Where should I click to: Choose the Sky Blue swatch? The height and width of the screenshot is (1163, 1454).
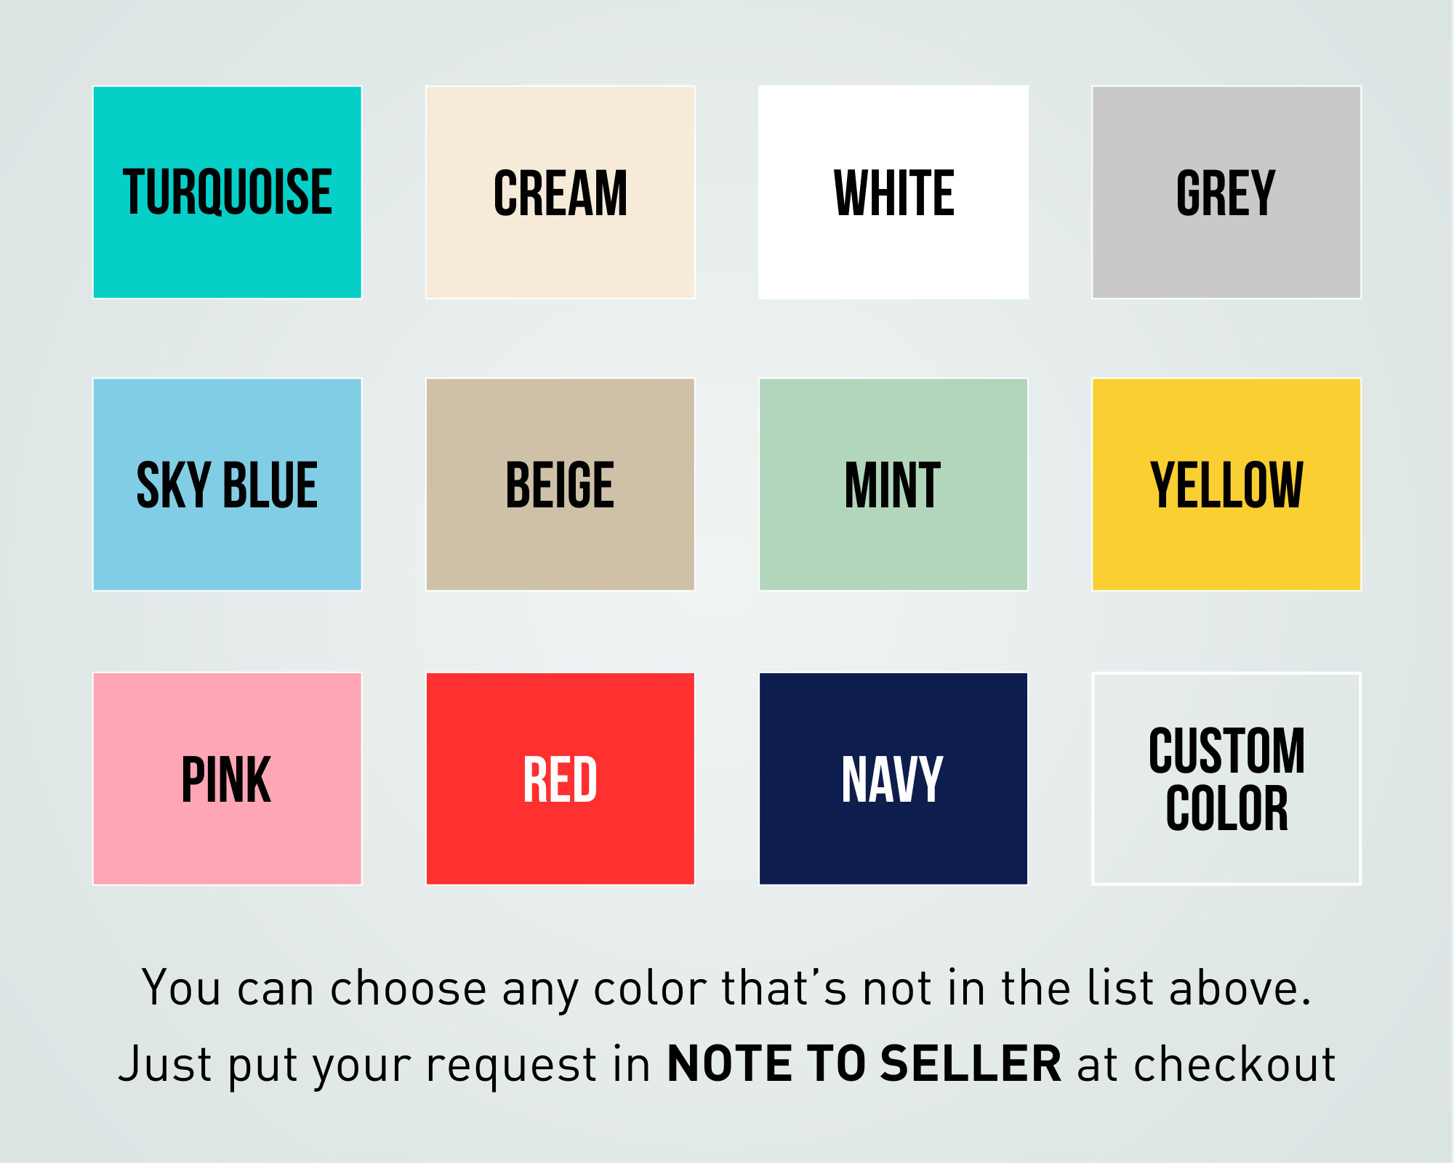point(228,484)
